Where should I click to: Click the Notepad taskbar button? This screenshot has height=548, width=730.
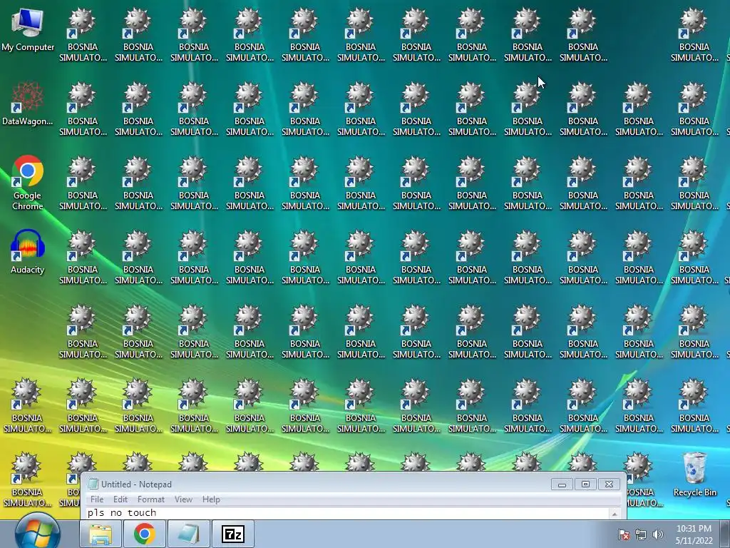(x=188, y=534)
